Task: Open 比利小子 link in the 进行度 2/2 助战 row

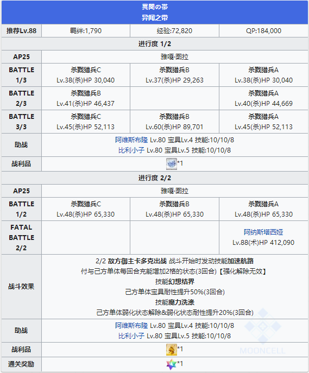Action: (x=131, y=336)
